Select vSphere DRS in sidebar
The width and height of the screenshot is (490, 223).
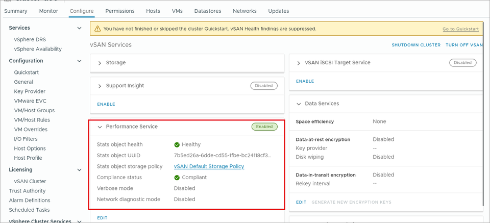(30, 40)
